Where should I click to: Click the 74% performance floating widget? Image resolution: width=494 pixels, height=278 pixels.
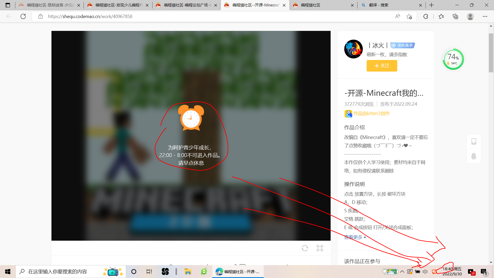[x=453, y=59]
